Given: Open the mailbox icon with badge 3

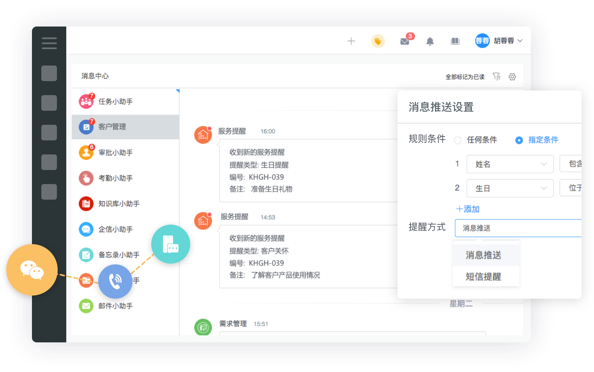Looking at the screenshot, I should click(405, 41).
